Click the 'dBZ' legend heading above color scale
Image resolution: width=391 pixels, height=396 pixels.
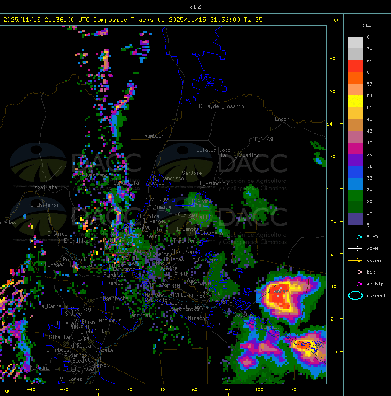[367, 25]
